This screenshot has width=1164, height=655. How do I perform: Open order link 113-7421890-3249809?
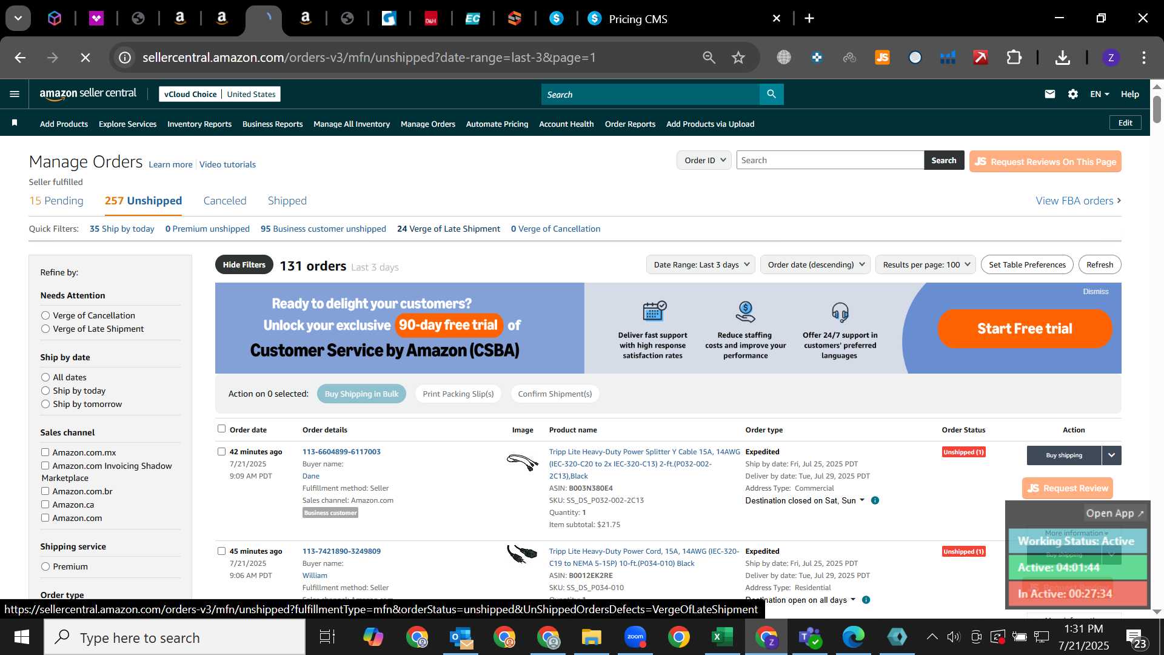click(x=341, y=551)
